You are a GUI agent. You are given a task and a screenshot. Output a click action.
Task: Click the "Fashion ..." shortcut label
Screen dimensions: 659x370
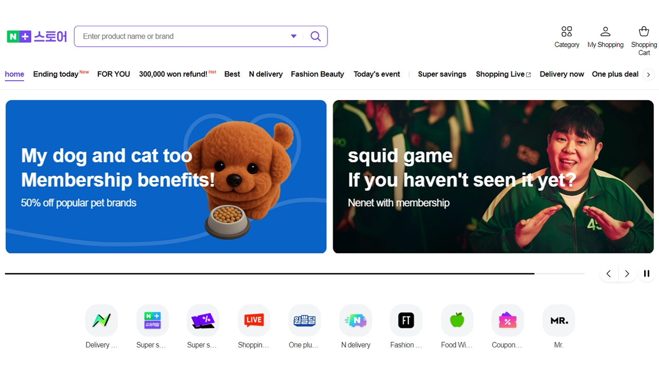406,345
